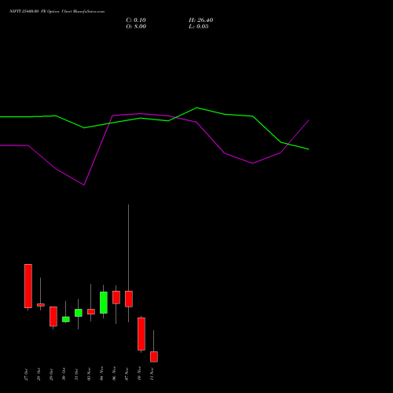Click the low value 'L: 0.05'
The image size is (393, 393).
199,27
